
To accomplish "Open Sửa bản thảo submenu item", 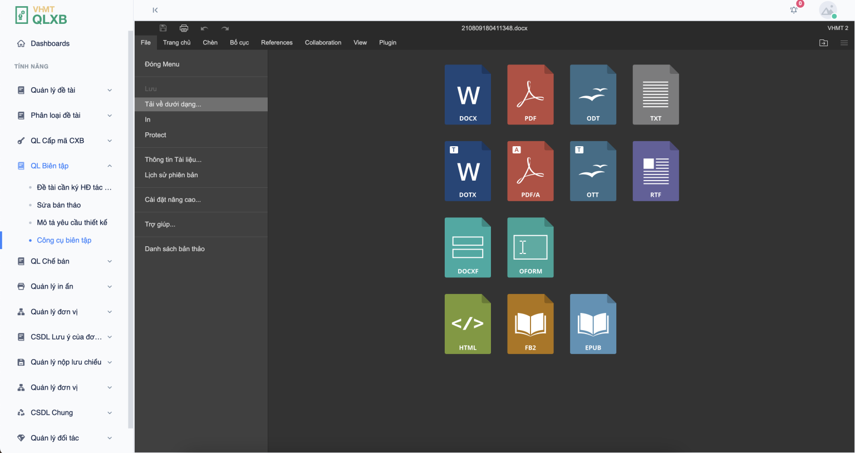I will pyautogui.click(x=58, y=205).
